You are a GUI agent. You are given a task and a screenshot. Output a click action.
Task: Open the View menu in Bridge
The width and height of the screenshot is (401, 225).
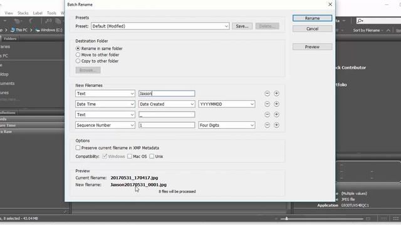pos(9,13)
